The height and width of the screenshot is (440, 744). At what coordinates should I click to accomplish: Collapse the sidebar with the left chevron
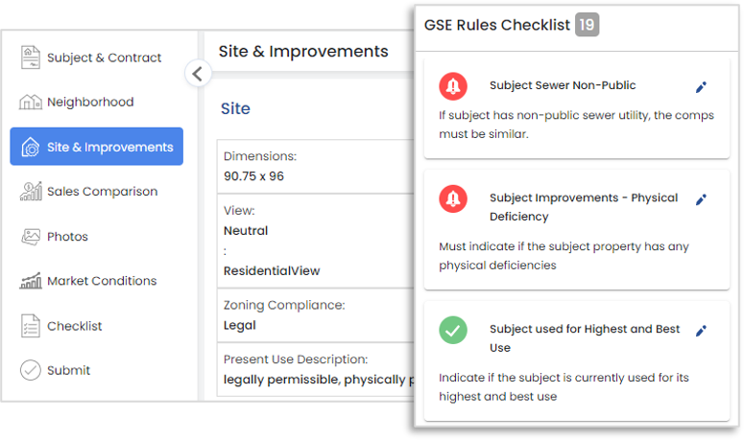click(x=198, y=74)
